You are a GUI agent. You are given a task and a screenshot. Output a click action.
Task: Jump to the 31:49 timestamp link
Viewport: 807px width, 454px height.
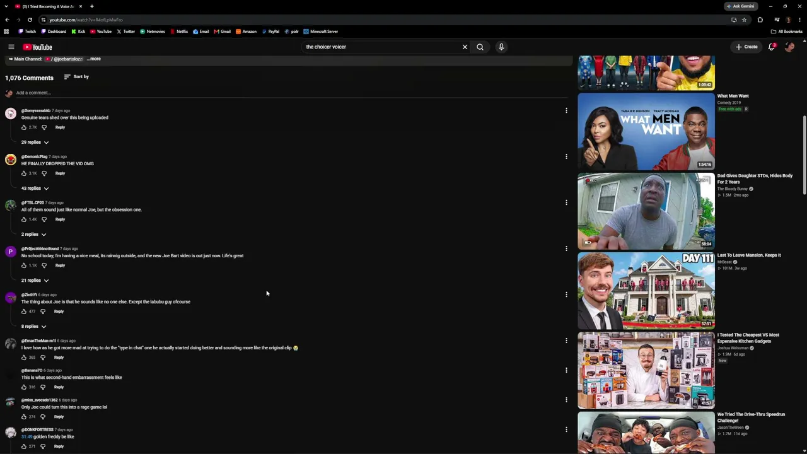[26, 437]
